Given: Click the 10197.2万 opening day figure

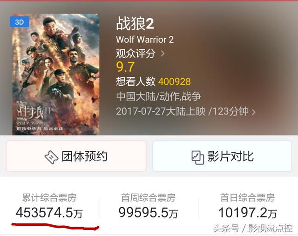Looking at the screenshot, I should point(247,213).
